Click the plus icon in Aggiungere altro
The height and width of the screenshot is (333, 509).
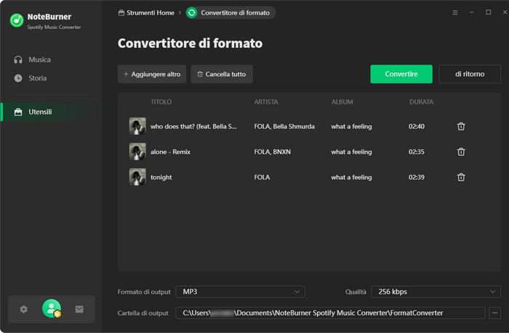tap(126, 74)
